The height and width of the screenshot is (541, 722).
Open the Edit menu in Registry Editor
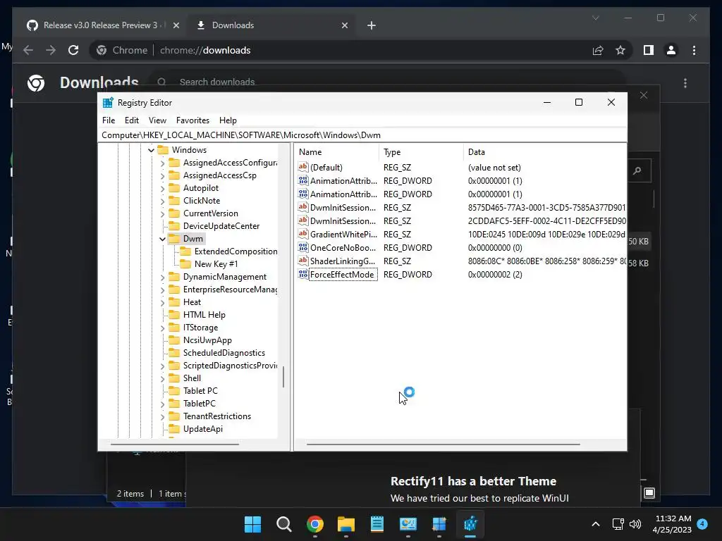tap(132, 120)
